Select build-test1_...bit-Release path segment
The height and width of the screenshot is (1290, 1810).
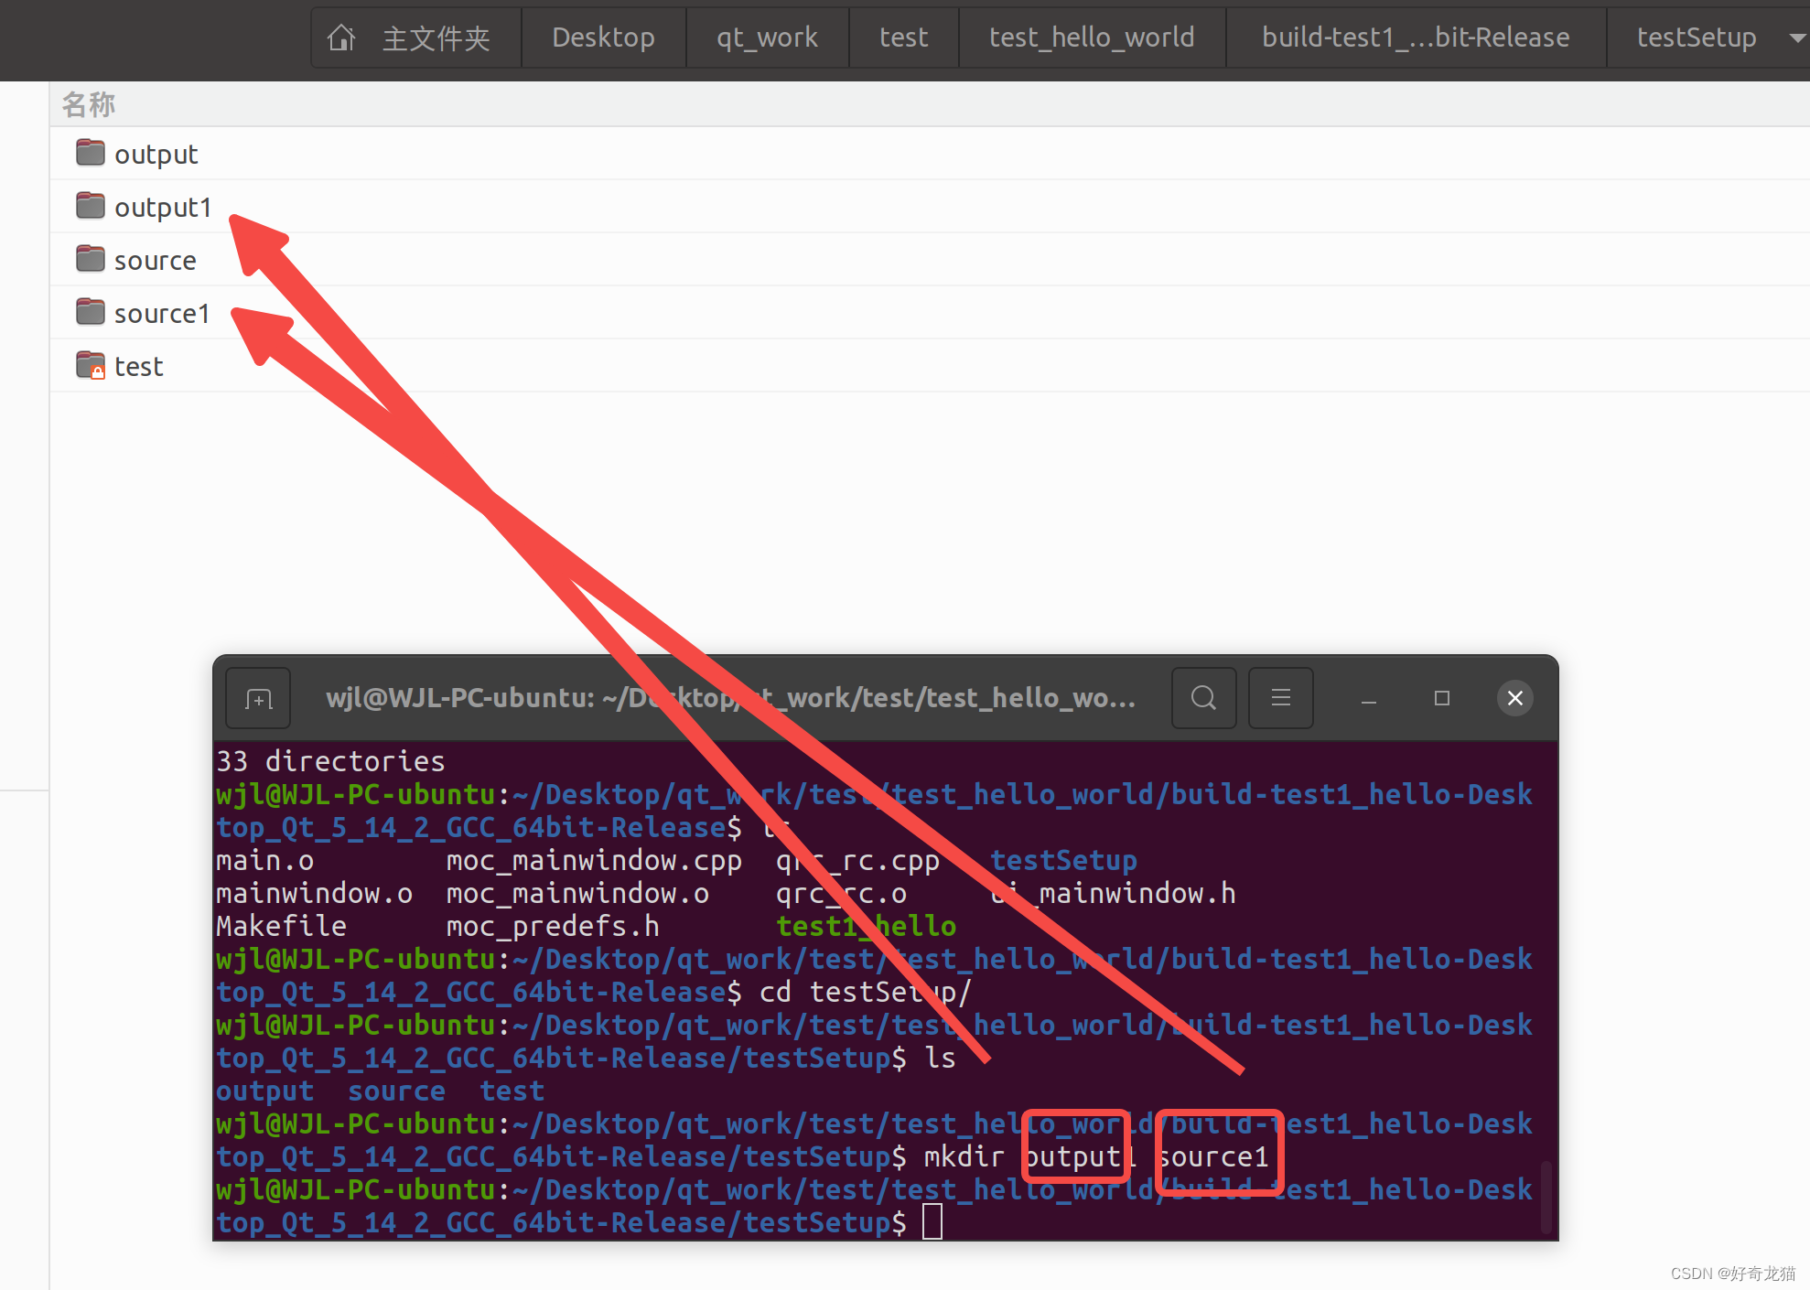coord(1416,38)
